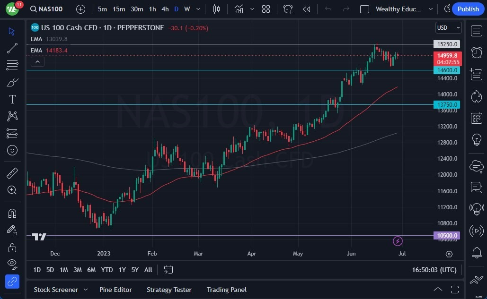
Task: Click the Publish button
Action: (x=468, y=9)
